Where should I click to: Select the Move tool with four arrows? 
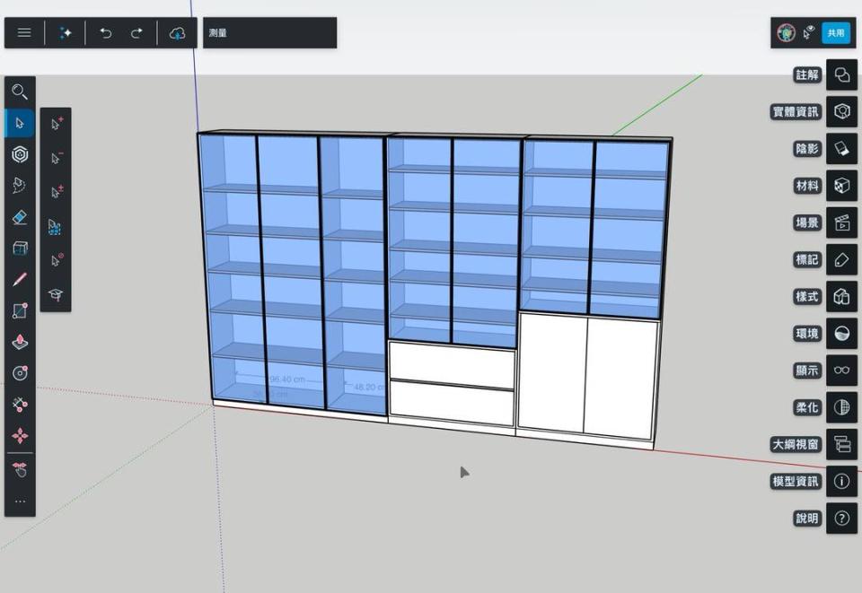point(20,436)
